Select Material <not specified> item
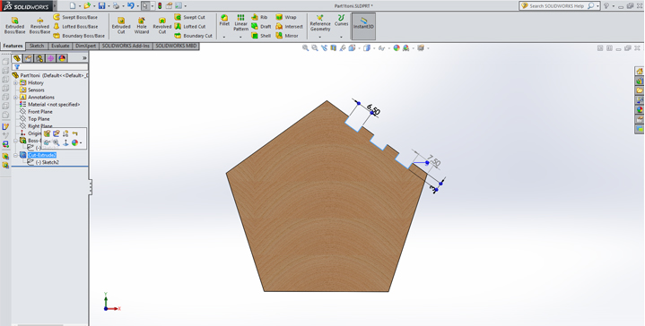This screenshot has width=645, height=326. tap(49, 104)
